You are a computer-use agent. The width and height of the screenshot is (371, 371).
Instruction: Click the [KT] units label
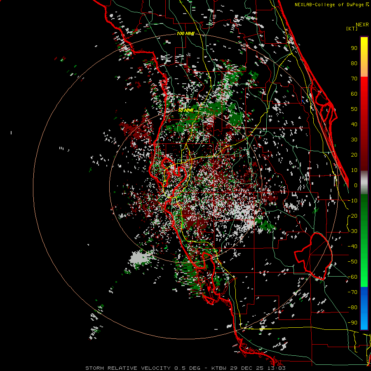click(x=352, y=28)
